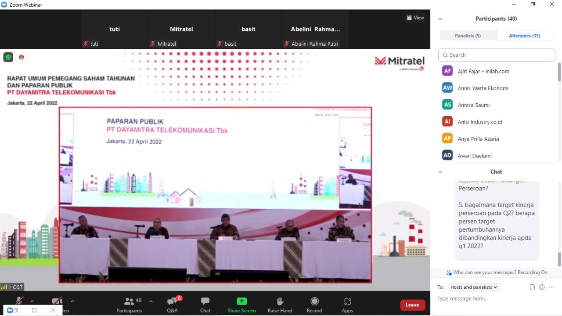Open the Q&A panel icon
Image resolution: width=562 pixels, height=316 pixels.
click(173, 302)
